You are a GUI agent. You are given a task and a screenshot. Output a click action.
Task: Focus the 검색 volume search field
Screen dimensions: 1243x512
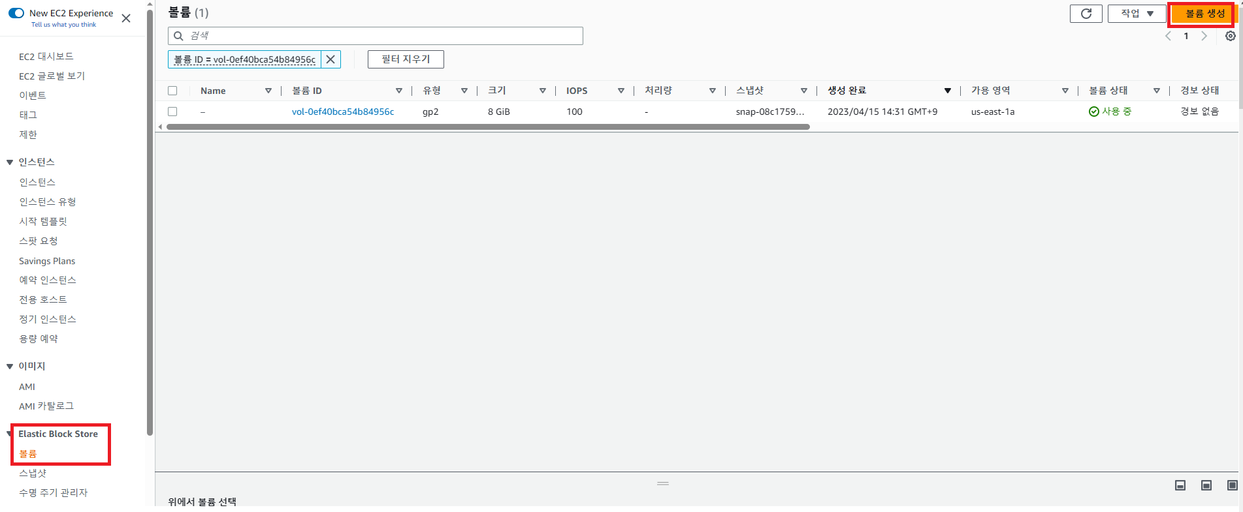click(x=376, y=36)
